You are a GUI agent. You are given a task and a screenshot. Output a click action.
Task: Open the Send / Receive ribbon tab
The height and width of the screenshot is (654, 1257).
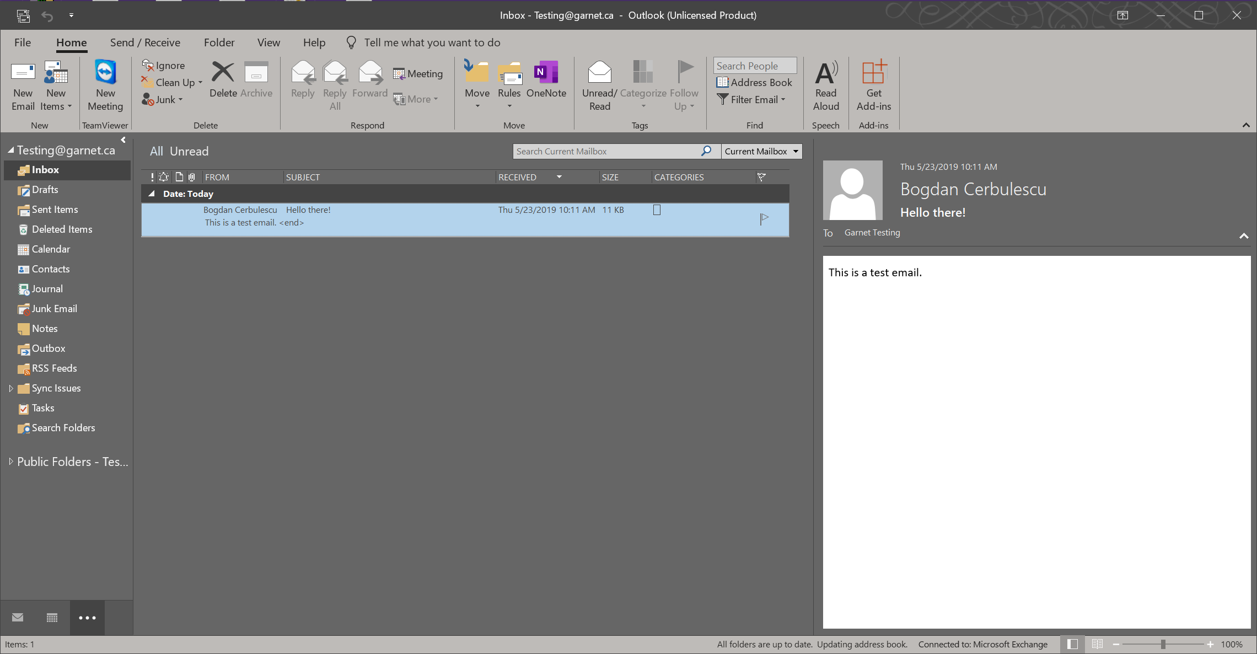(145, 42)
